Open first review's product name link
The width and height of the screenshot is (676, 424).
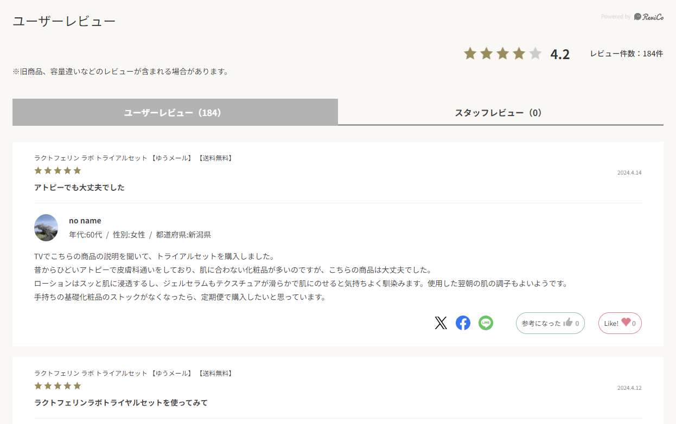[x=133, y=158]
